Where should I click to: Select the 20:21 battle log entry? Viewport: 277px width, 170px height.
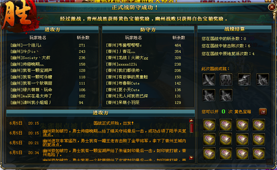(x=98, y=143)
